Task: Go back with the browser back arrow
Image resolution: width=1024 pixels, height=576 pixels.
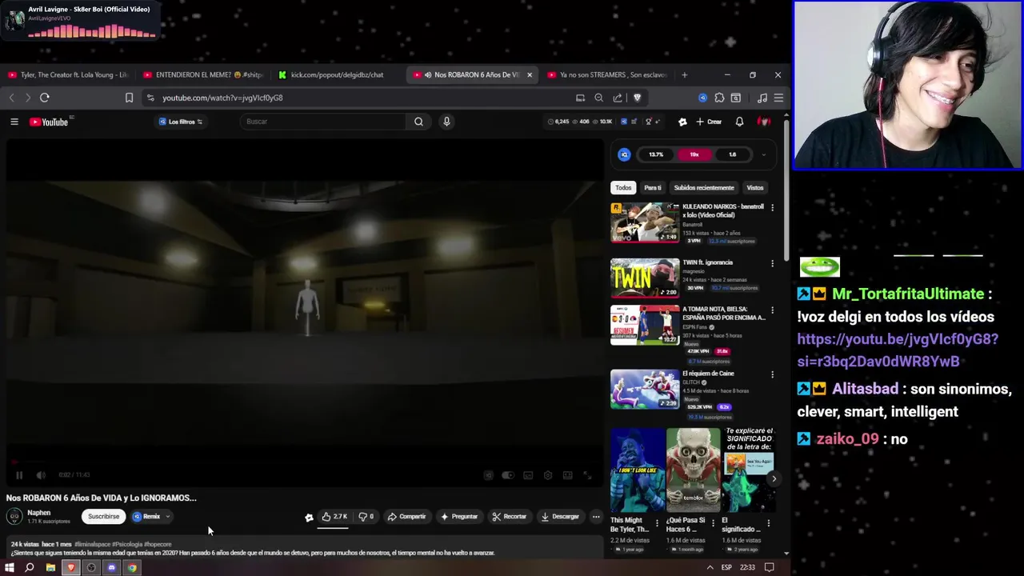Action: (12, 98)
